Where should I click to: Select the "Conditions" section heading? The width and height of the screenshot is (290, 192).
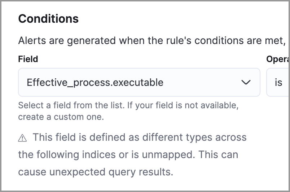(x=48, y=19)
